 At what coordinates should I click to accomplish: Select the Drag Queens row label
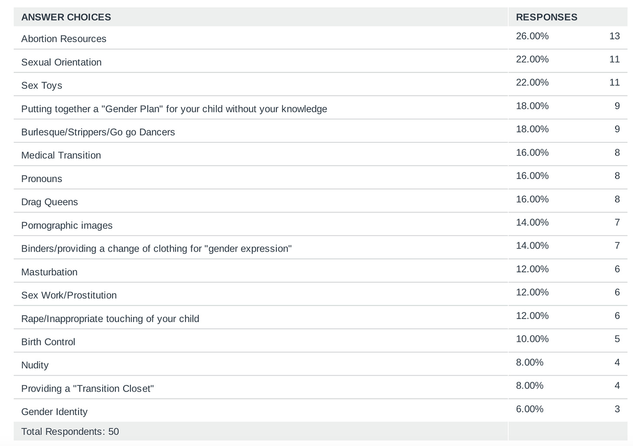(x=50, y=202)
